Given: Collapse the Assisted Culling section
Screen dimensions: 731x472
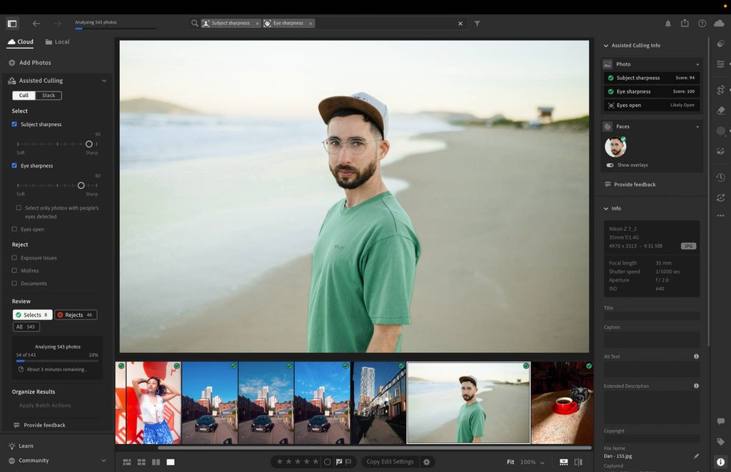Looking at the screenshot, I should tap(104, 81).
